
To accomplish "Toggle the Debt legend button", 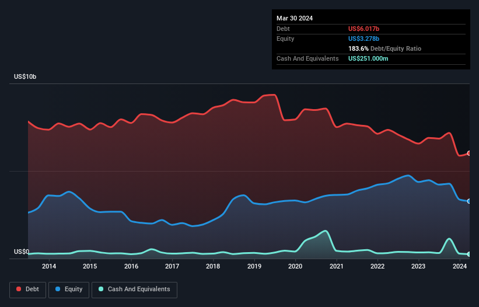I will [x=28, y=289].
